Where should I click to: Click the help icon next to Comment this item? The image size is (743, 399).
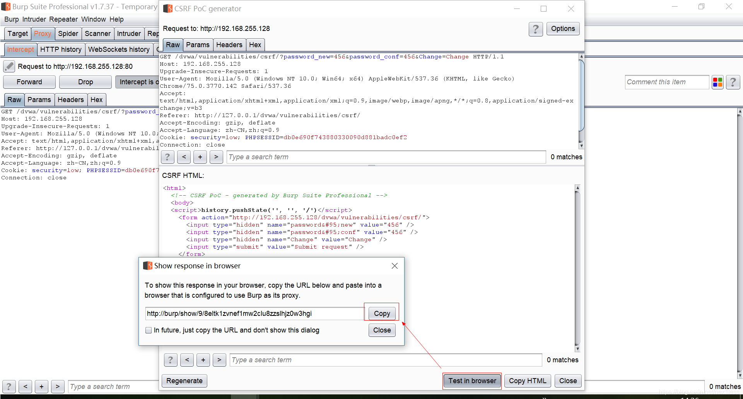(733, 82)
